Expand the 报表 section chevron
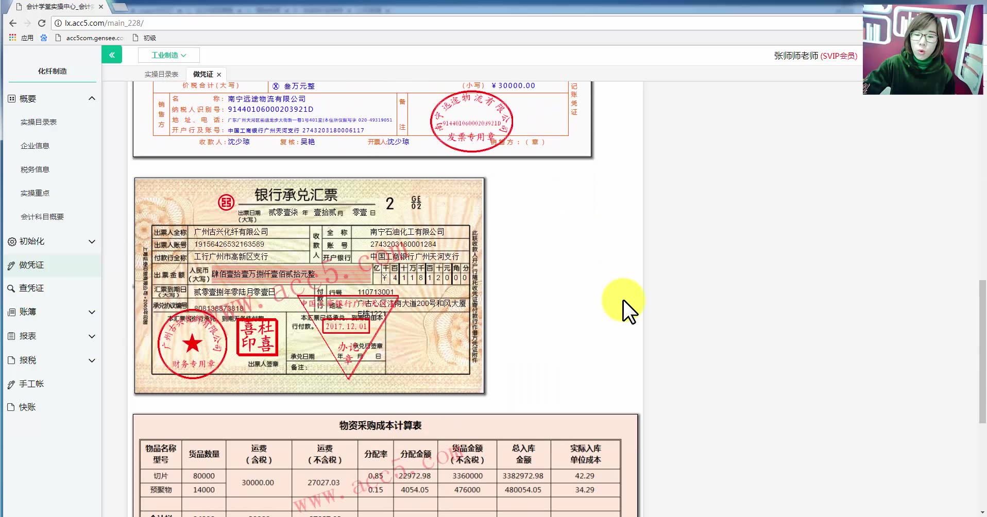987x517 pixels. 92,336
